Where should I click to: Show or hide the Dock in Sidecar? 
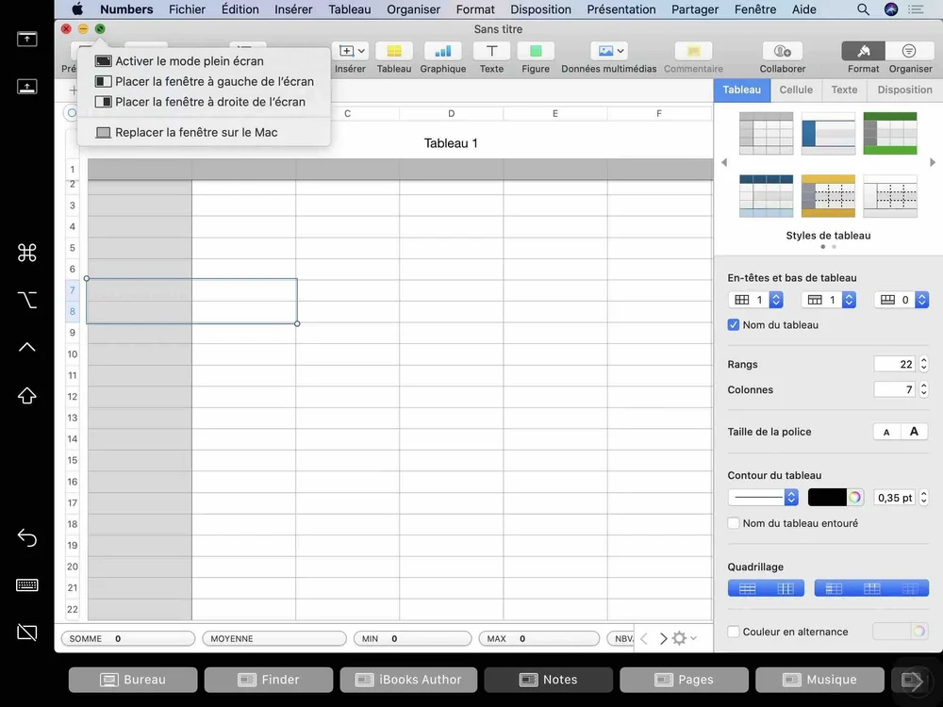coord(27,87)
